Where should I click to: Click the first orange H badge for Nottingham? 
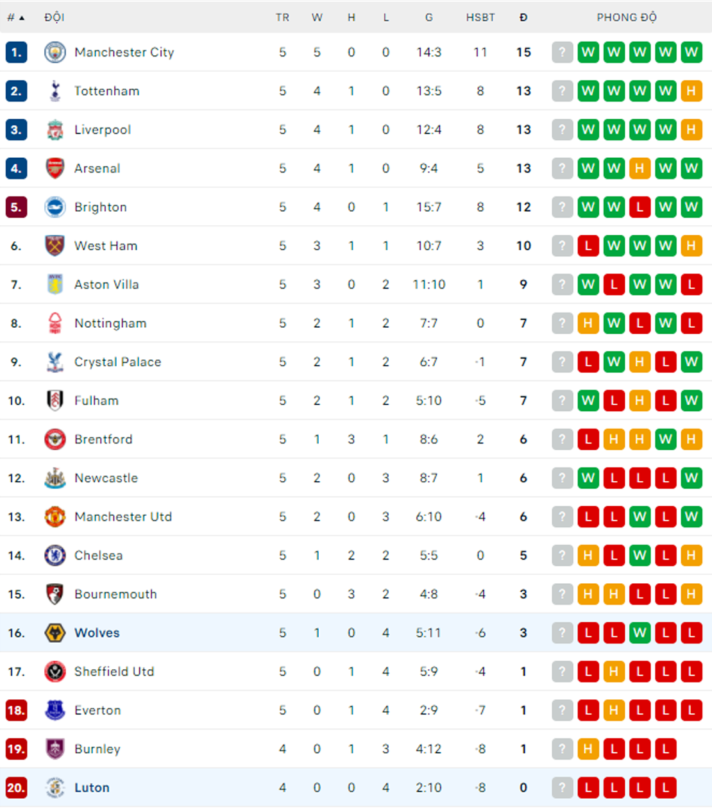click(588, 323)
